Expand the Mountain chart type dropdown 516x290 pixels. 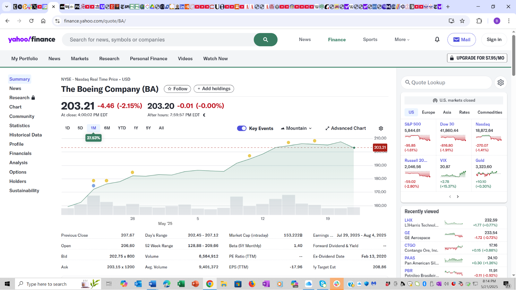click(296, 128)
